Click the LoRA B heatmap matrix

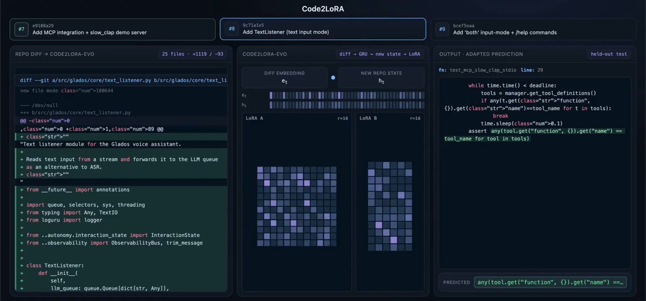390,206
